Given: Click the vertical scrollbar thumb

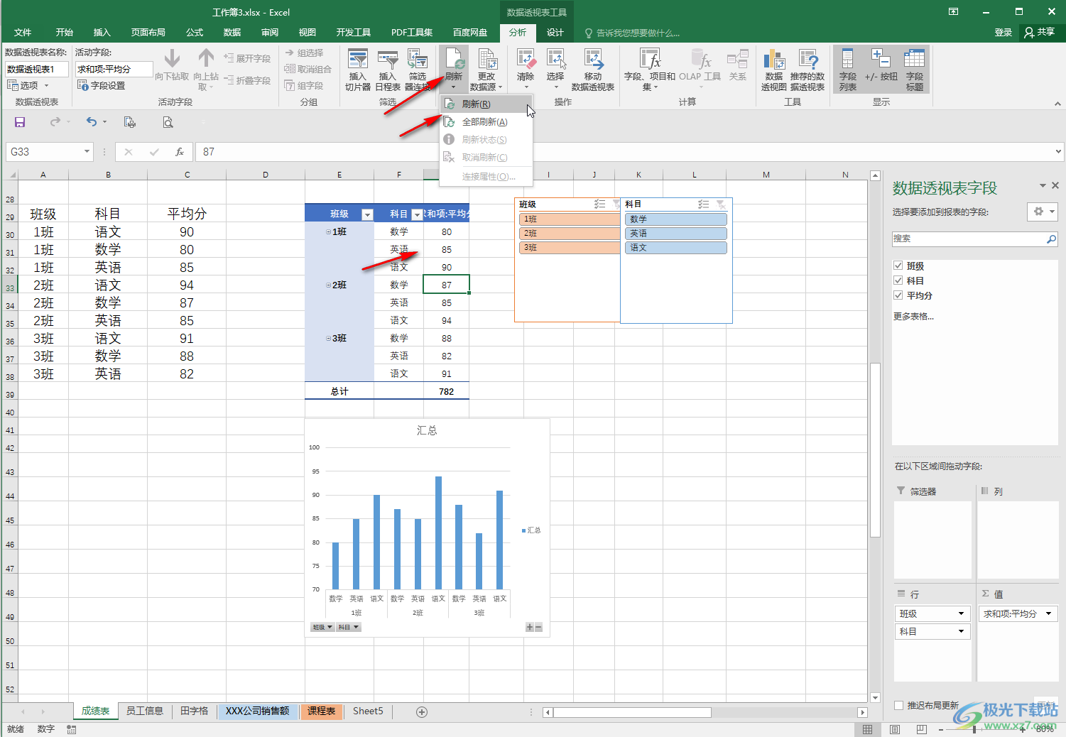Looking at the screenshot, I should click(875, 451).
